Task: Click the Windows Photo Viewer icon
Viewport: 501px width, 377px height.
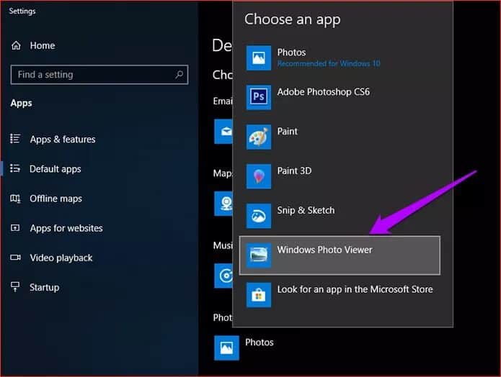Action: (x=259, y=255)
